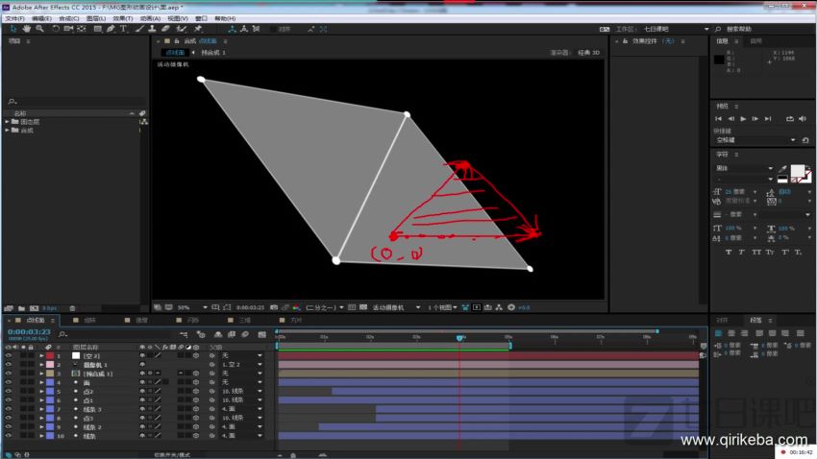Open the 效果(T) menu
The width and height of the screenshot is (817, 459).
[x=123, y=18]
